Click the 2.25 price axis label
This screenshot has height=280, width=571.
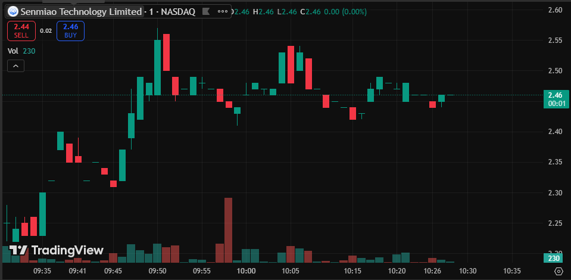point(556,223)
